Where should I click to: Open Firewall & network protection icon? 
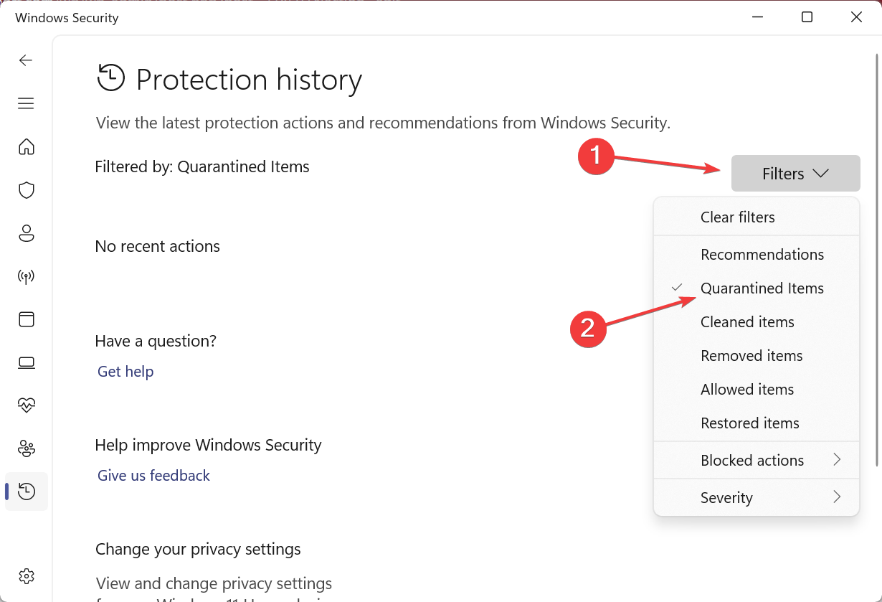tap(27, 276)
